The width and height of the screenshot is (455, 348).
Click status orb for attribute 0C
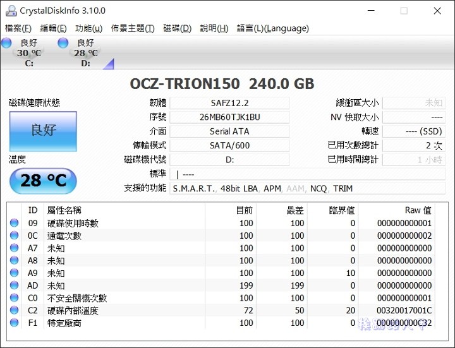14,235
